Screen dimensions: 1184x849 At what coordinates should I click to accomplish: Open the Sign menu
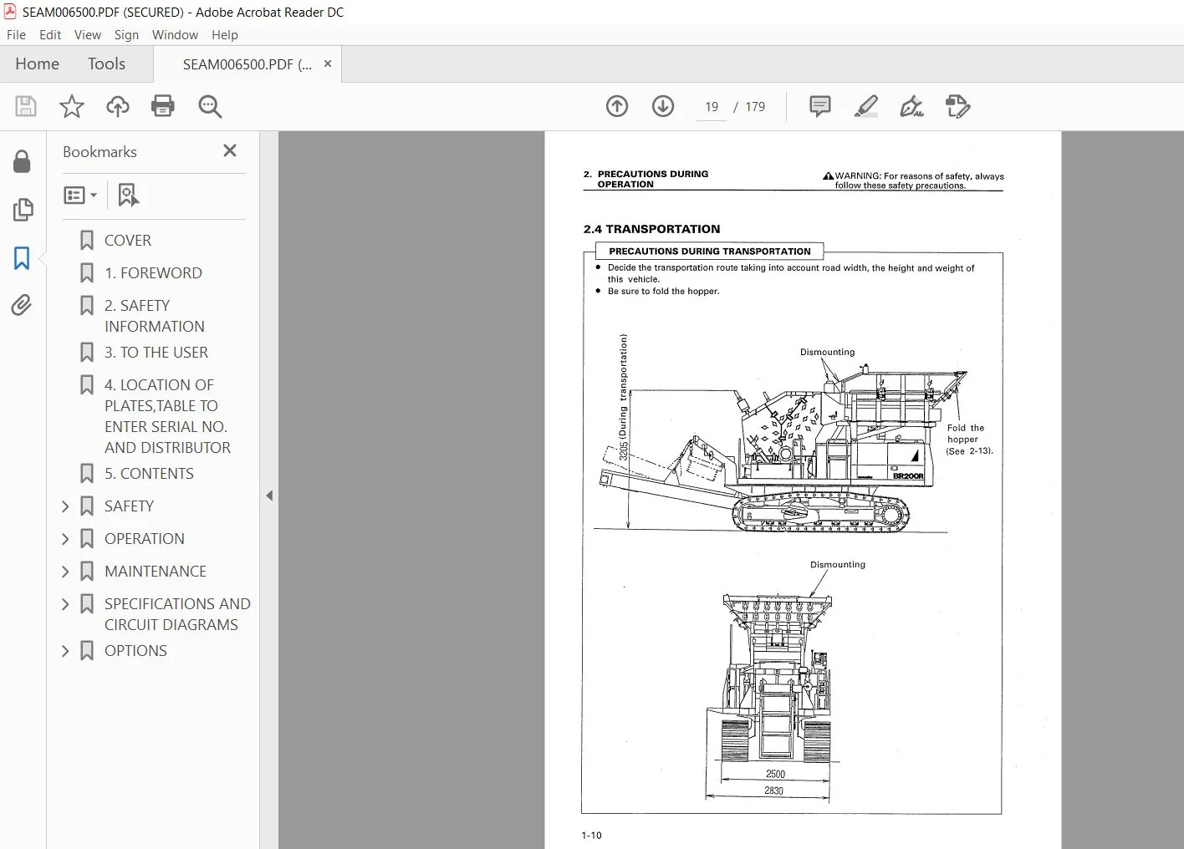(126, 35)
